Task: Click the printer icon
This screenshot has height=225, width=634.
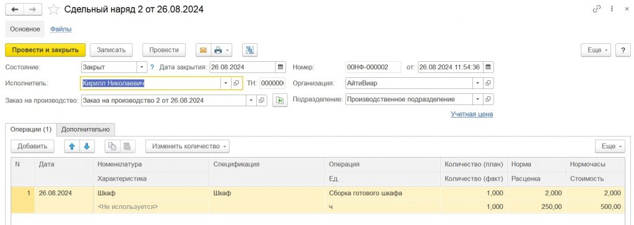Action: point(218,50)
